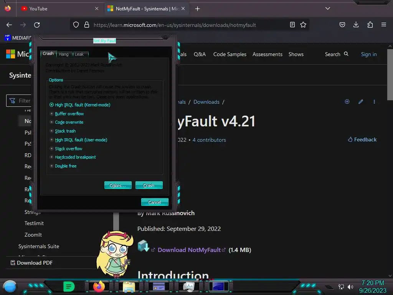Close the YouTube tab
The width and height of the screenshot is (393, 295).
pyautogui.click(x=97, y=8)
